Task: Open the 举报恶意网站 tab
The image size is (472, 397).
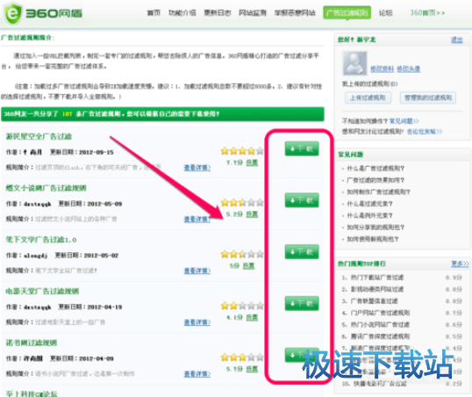Action: pyautogui.click(x=295, y=12)
